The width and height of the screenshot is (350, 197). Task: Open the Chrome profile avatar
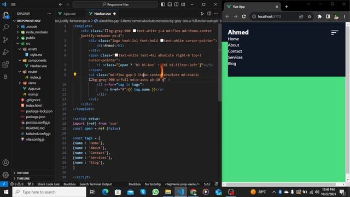(336, 16)
